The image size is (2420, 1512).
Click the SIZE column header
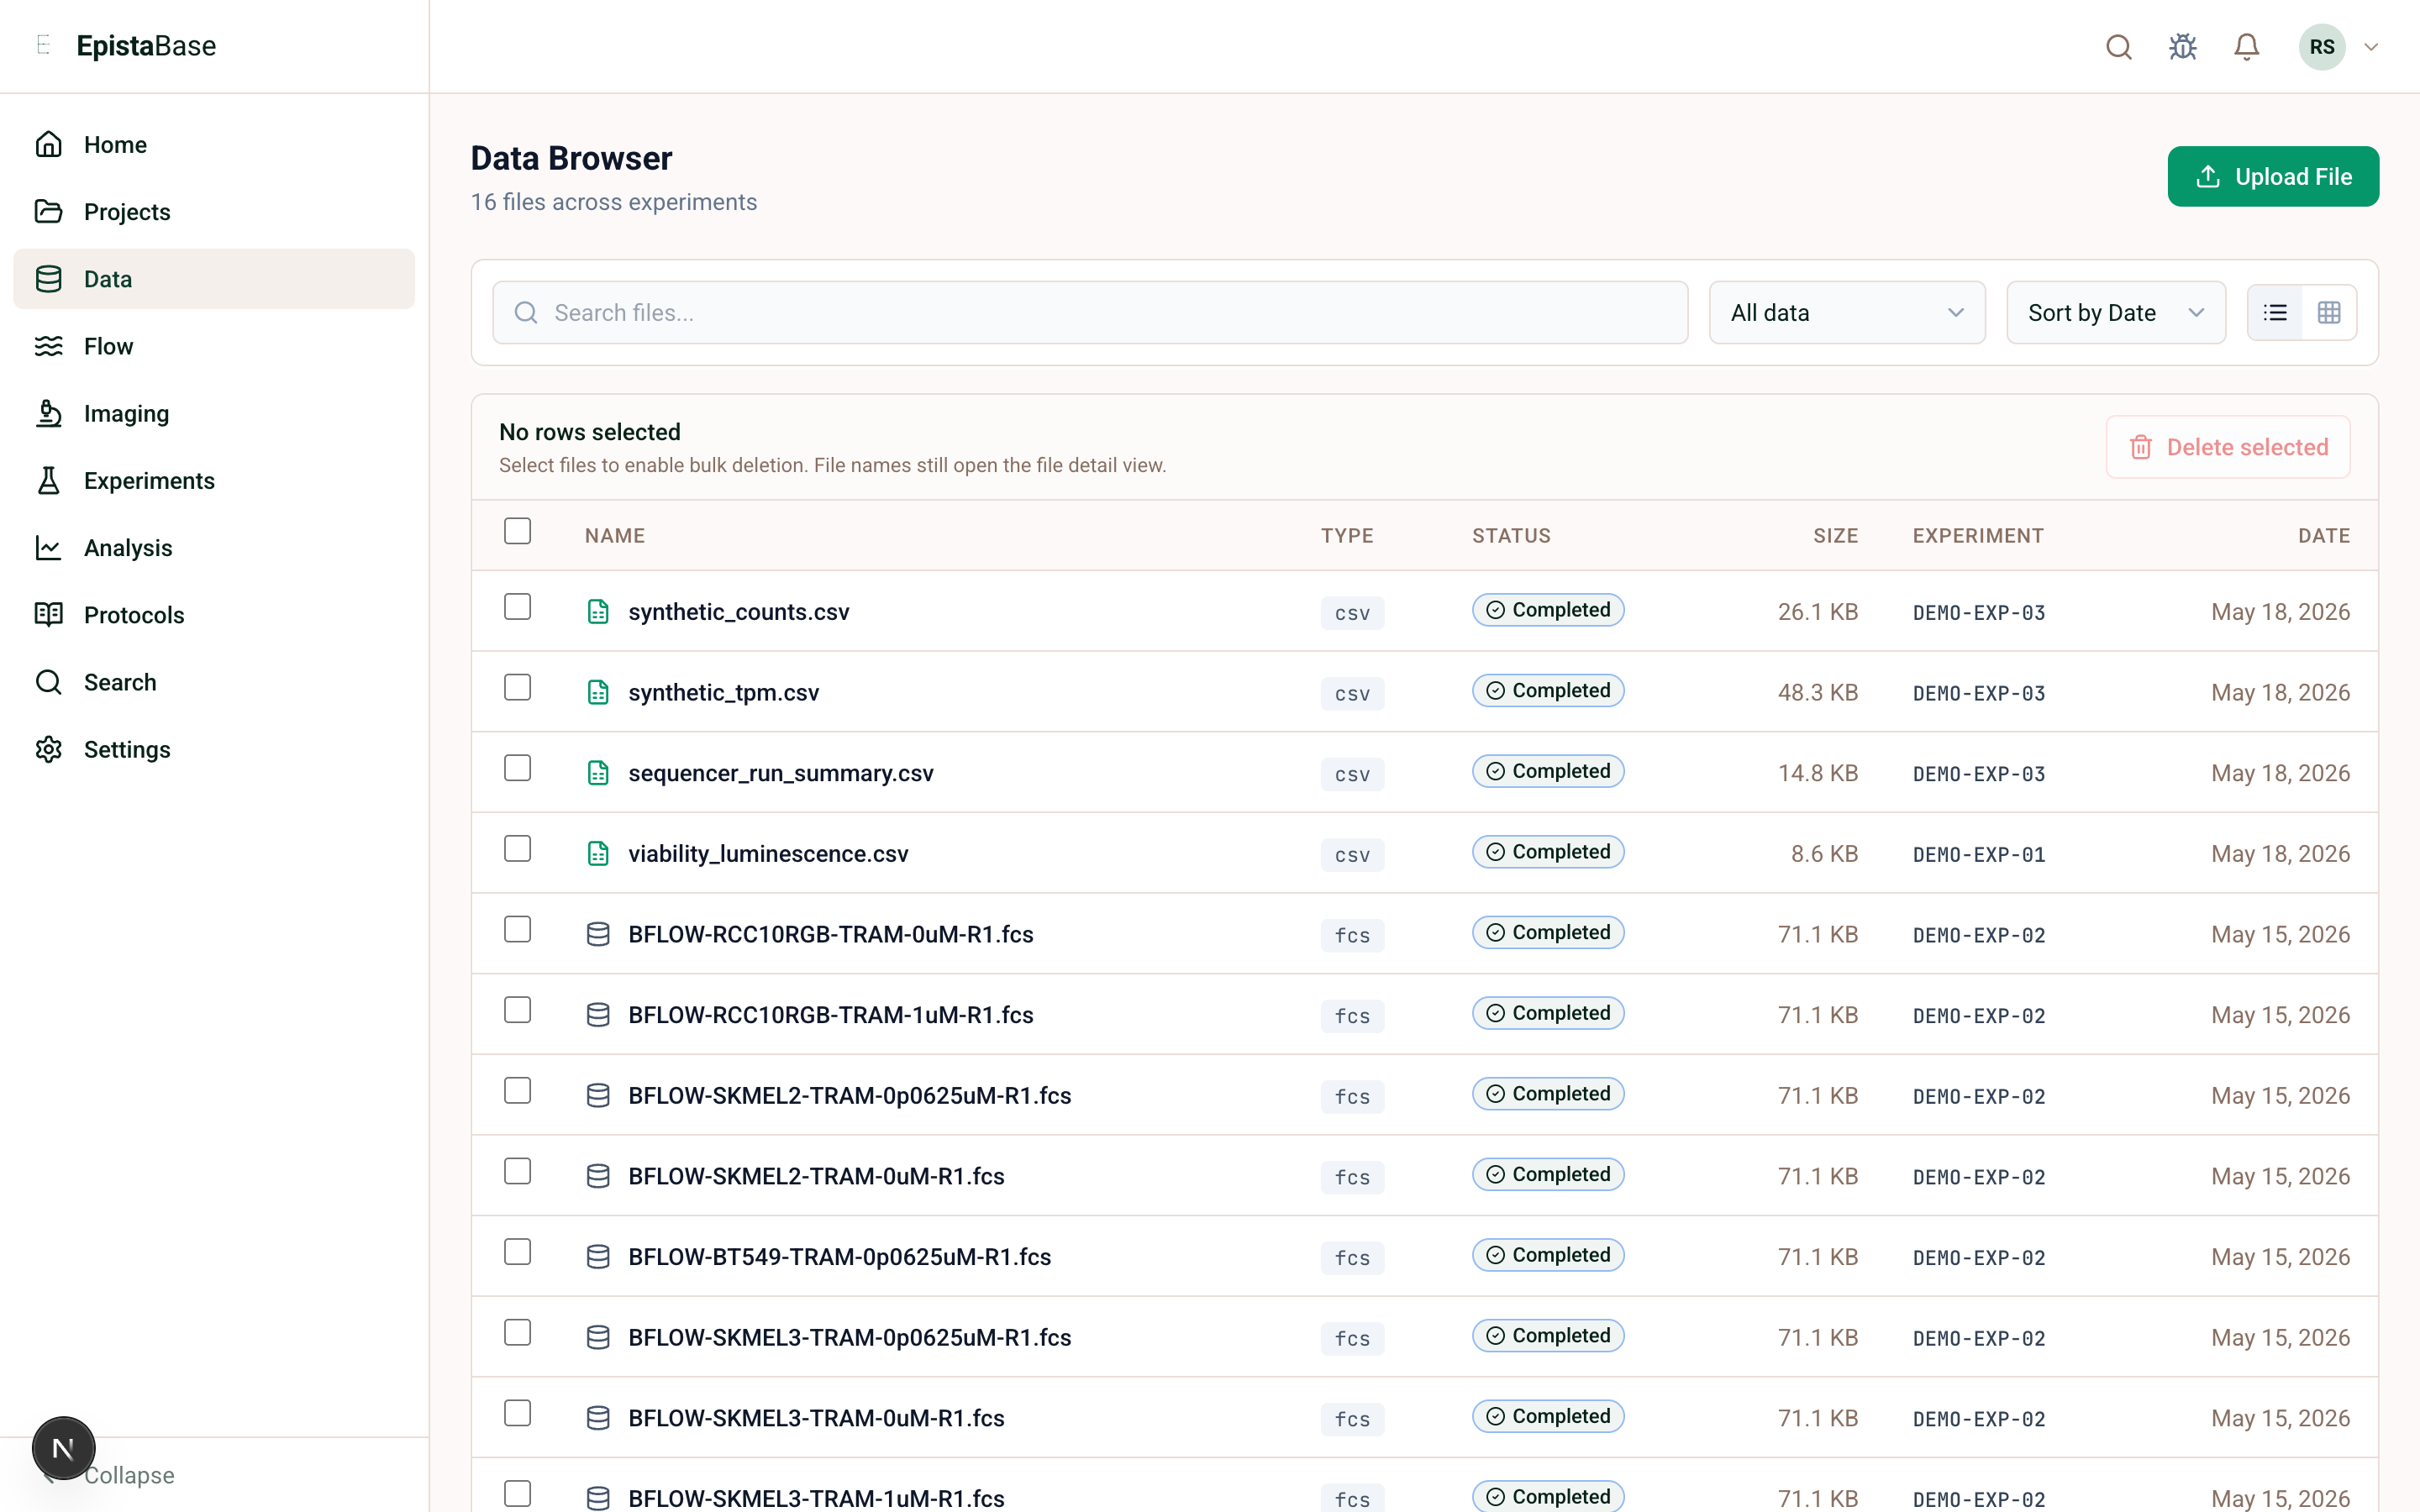[x=1835, y=536]
